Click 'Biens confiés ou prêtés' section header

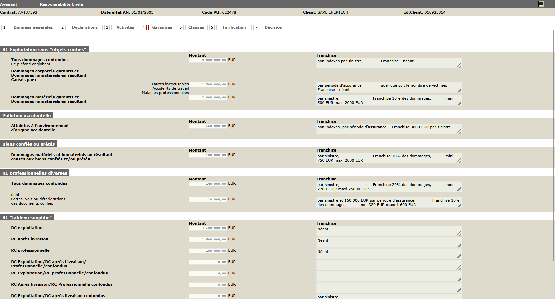pyautogui.click(x=29, y=144)
